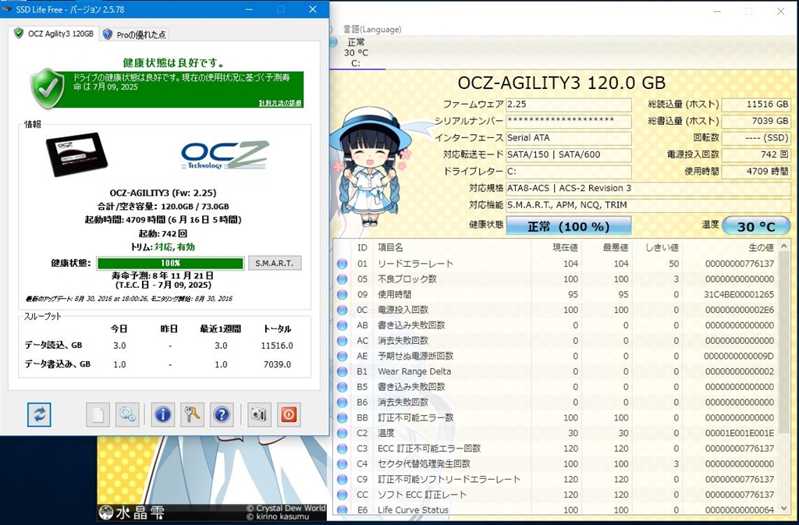Select the C: disk button showing 正常 30 °C
This screenshot has height=525, width=799.
(356, 52)
